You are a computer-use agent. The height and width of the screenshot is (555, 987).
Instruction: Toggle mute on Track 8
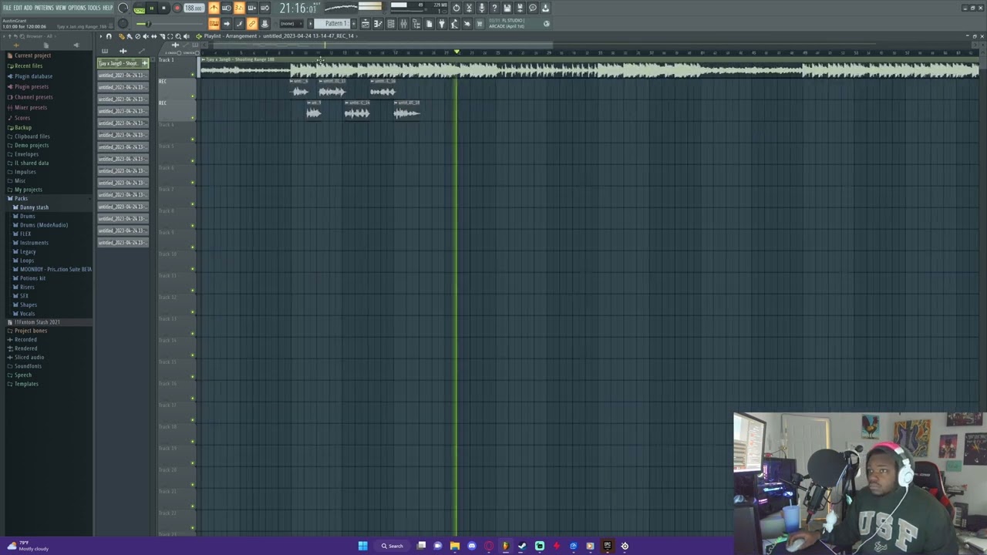tap(193, 226)
